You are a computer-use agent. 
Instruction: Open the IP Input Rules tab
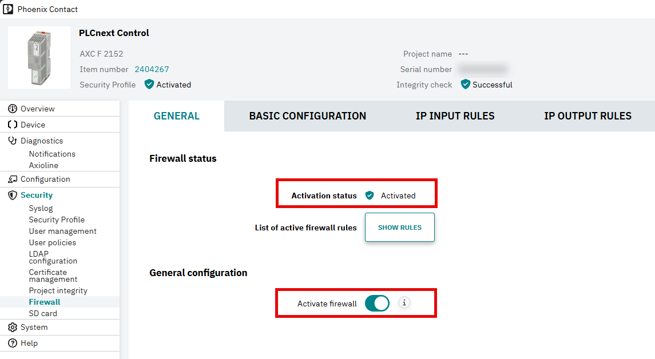455,116
